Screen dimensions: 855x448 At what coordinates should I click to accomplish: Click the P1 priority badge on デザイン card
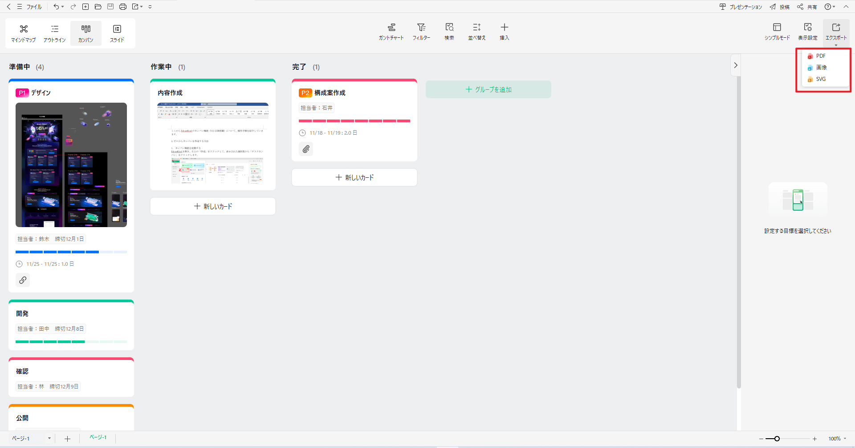tap(22, 93)
